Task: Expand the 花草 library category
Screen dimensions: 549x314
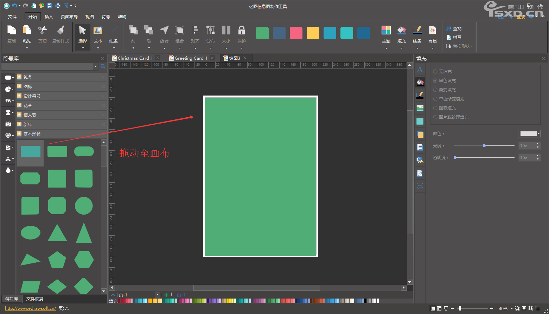Action: click(x=62, y=105)
